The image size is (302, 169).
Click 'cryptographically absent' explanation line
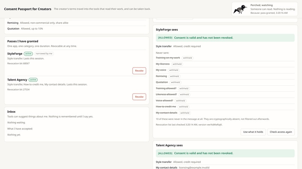(212, 119)
